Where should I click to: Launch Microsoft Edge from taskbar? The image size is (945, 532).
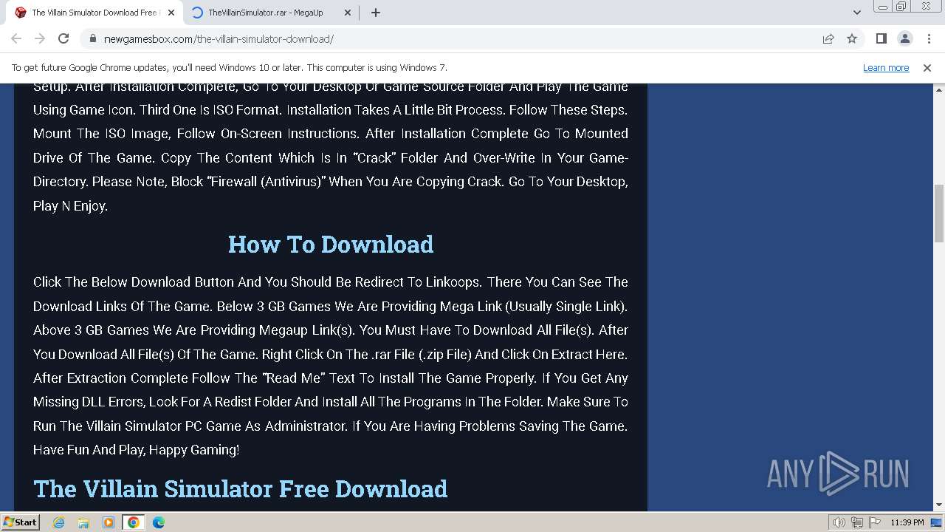pos(159,522)
